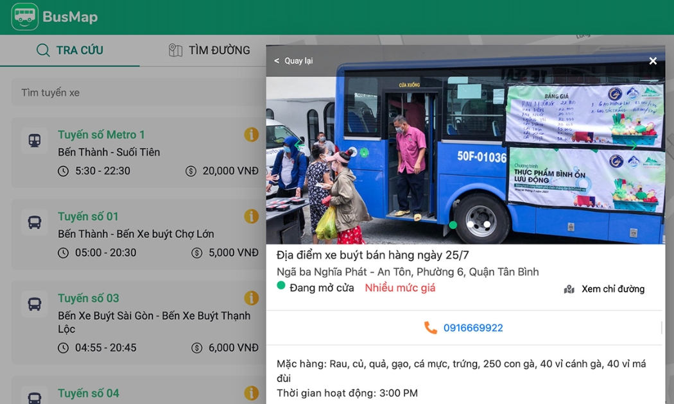Show the next photo with right arrow

(634, 146)
